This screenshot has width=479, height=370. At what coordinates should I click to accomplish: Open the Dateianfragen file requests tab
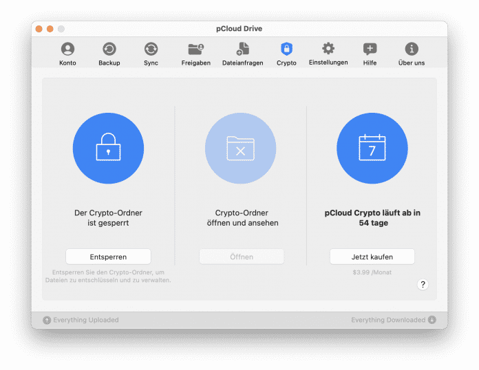click(242, 54)
